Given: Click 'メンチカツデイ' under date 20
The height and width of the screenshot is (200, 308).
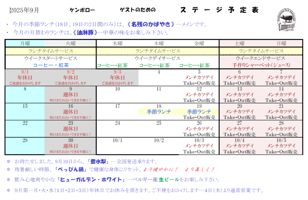Looking at the screenshot, I should tap(239, 112).
